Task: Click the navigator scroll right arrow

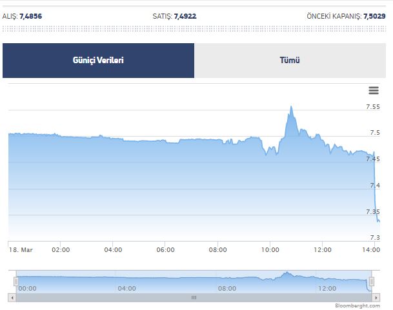Action: [x=376, y=298]
